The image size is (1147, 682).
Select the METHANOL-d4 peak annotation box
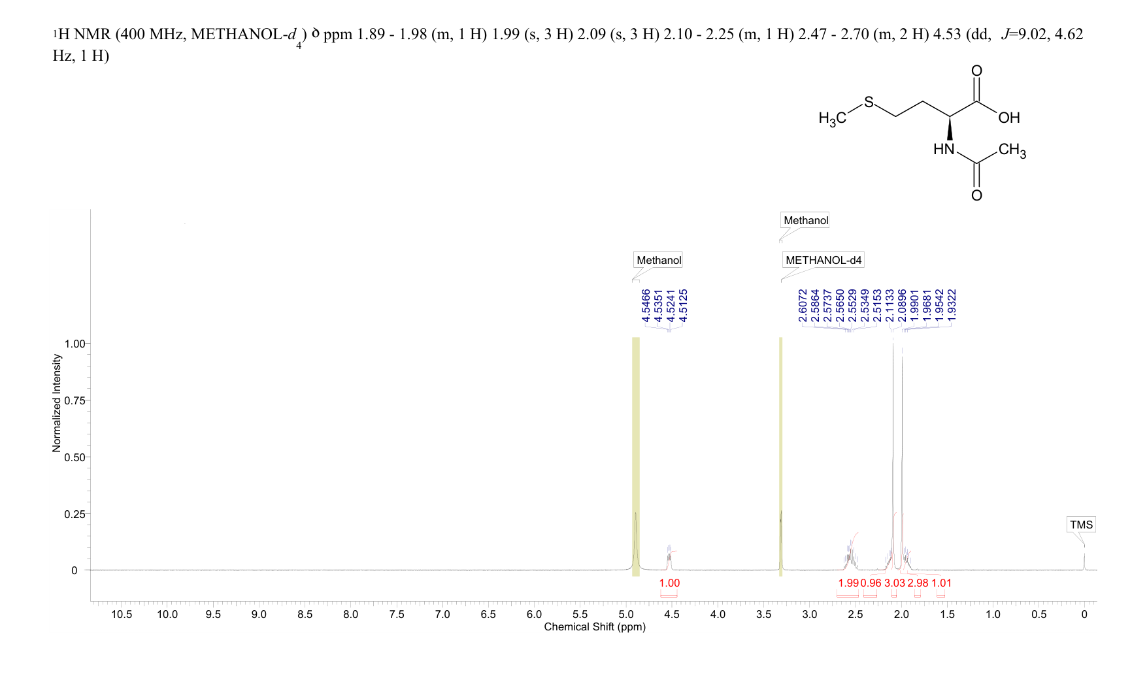(x=823, y=260)
